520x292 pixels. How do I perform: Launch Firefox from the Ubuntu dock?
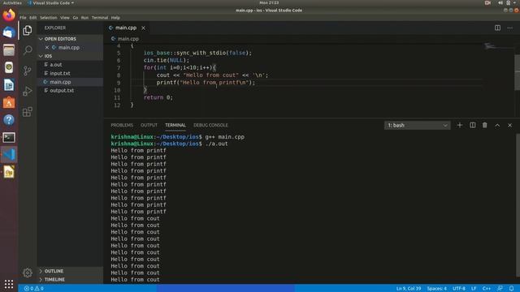coord(9,15)
